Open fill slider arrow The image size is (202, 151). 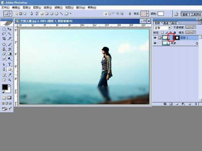[x=194, y=32]
